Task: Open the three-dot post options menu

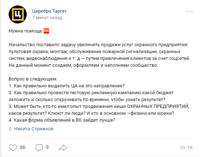Action: (x=190, y=12)
